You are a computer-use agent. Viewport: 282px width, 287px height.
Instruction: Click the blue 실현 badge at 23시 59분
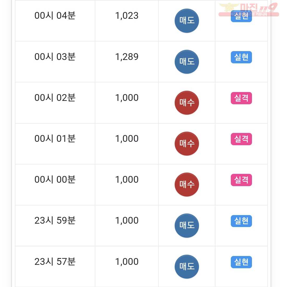point(241,221)
